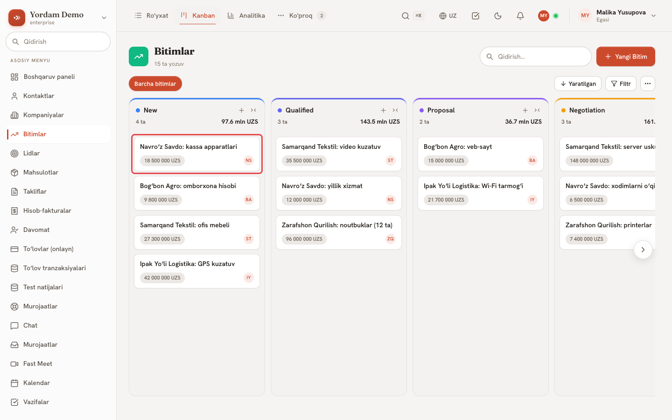This screenshot has width=672, height=420.
Task: Focus the deals Qidirish search field
Action: 536,56
